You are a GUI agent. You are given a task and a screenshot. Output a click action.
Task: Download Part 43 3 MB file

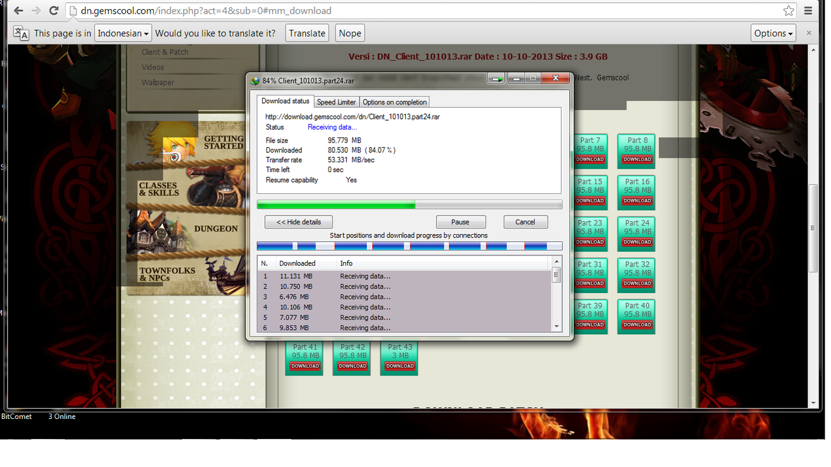(400, 366)
